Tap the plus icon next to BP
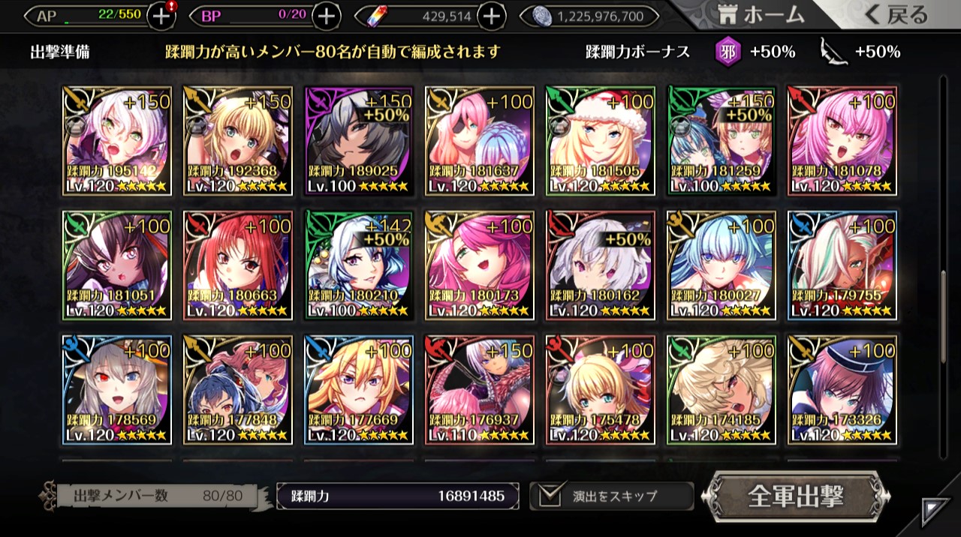 pos(325,16)
